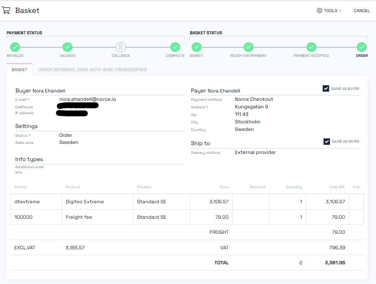Screen dimensions: 376x284
Task: Open the Order D278BD2C tab
Action: [92, 70]
